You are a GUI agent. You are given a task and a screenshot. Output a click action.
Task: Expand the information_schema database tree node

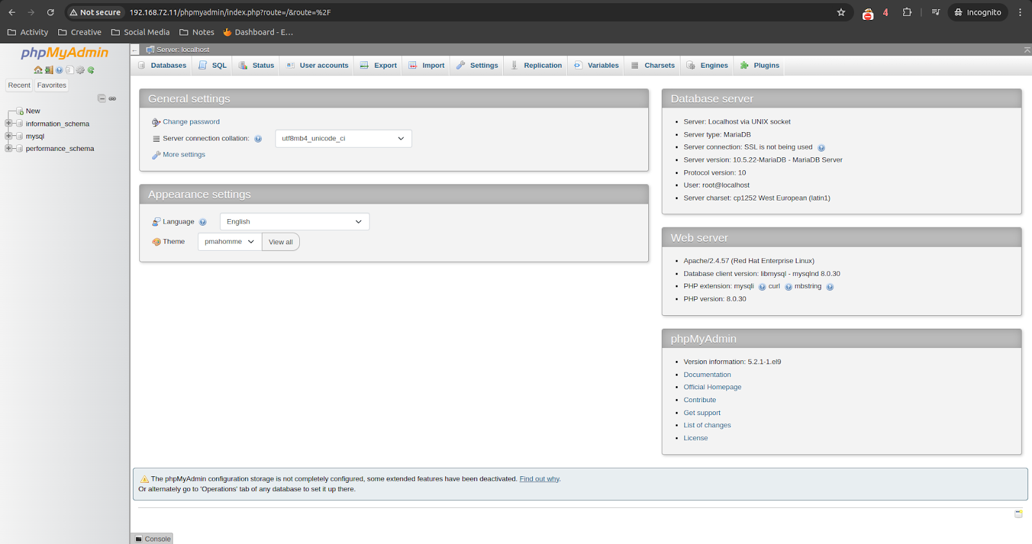(x=8, y=124)
